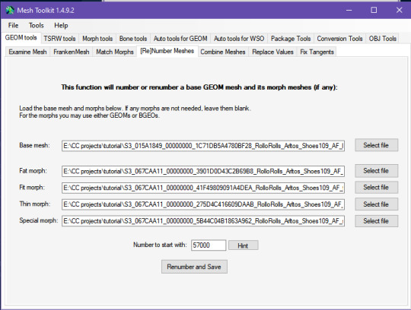This screenshot has height=310, width=411.
Task: Select the Examine Mesh sub-tab
Action: point(28,52)
